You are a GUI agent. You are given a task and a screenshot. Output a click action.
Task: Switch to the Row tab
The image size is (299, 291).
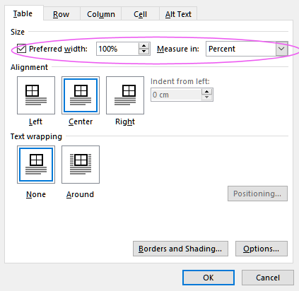click(61, 14)
